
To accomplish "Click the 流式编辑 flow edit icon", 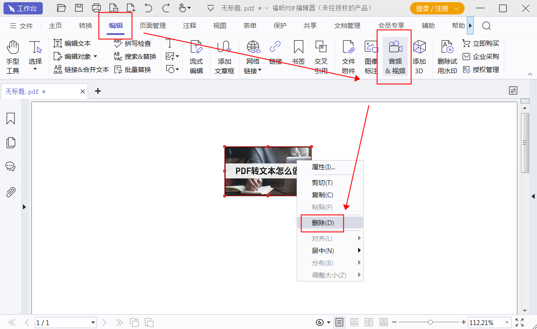I will tap(196, 57).
